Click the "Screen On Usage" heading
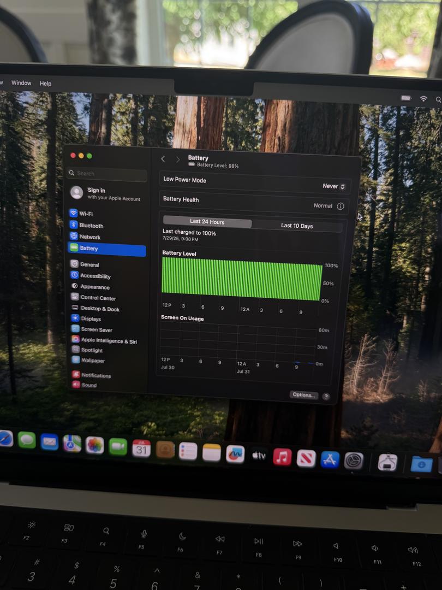The height and width of the screenshot is (590, 442). pos(182,318)
